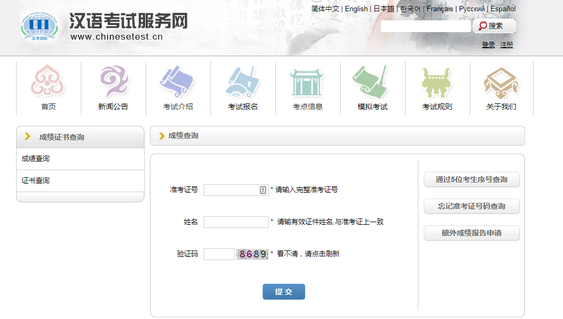The image size is (563, 319).
Task: Open the 考试报名 registration icon
Action: coord(243,82)
